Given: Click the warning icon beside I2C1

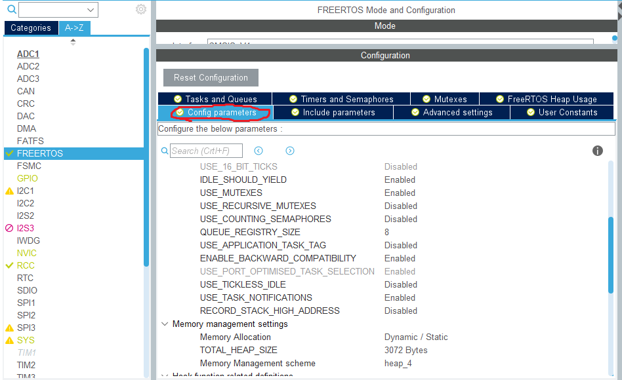Looking at the screenshot, I should (10, 191).
